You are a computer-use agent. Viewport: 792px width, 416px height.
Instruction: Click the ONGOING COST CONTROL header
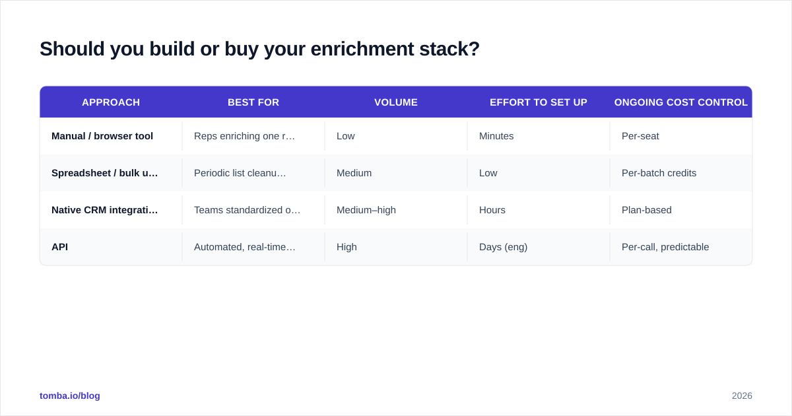(x=681, y=102)
